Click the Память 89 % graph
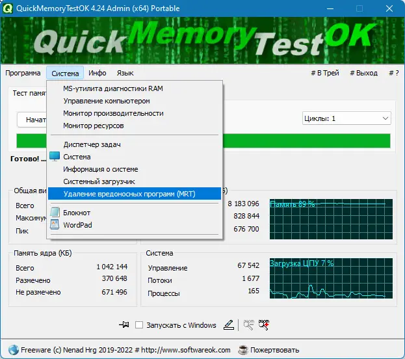Screen dimensions: 405x359 pyautogui.click(x=331, y=219)
